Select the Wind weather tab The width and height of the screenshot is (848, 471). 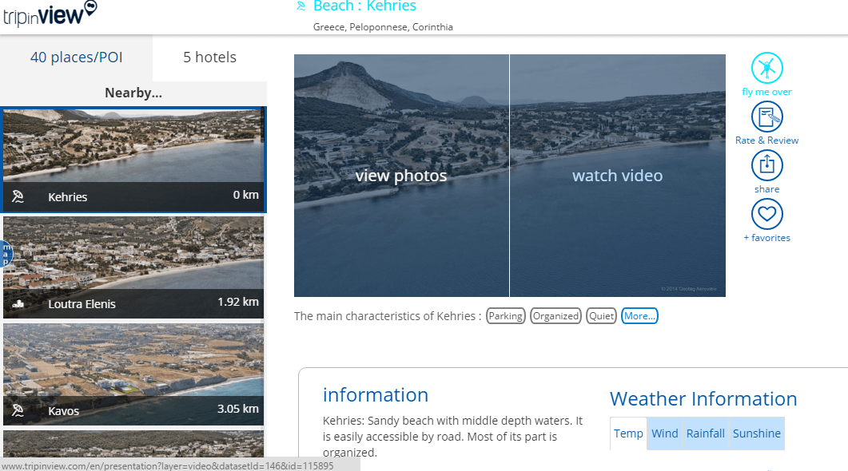[664, 433]
